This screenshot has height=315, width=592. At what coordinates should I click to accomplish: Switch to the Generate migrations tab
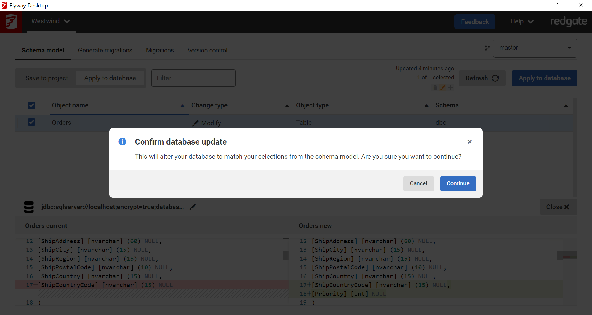[105, 50]
